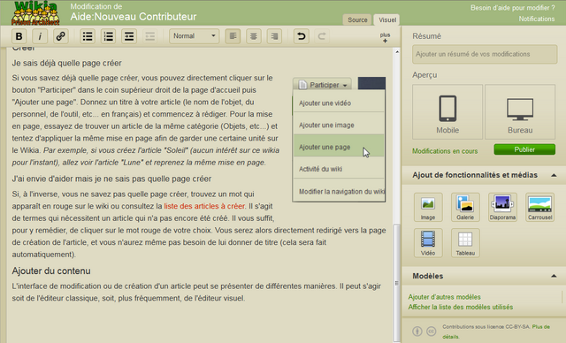Open the help link for editing

513,8
